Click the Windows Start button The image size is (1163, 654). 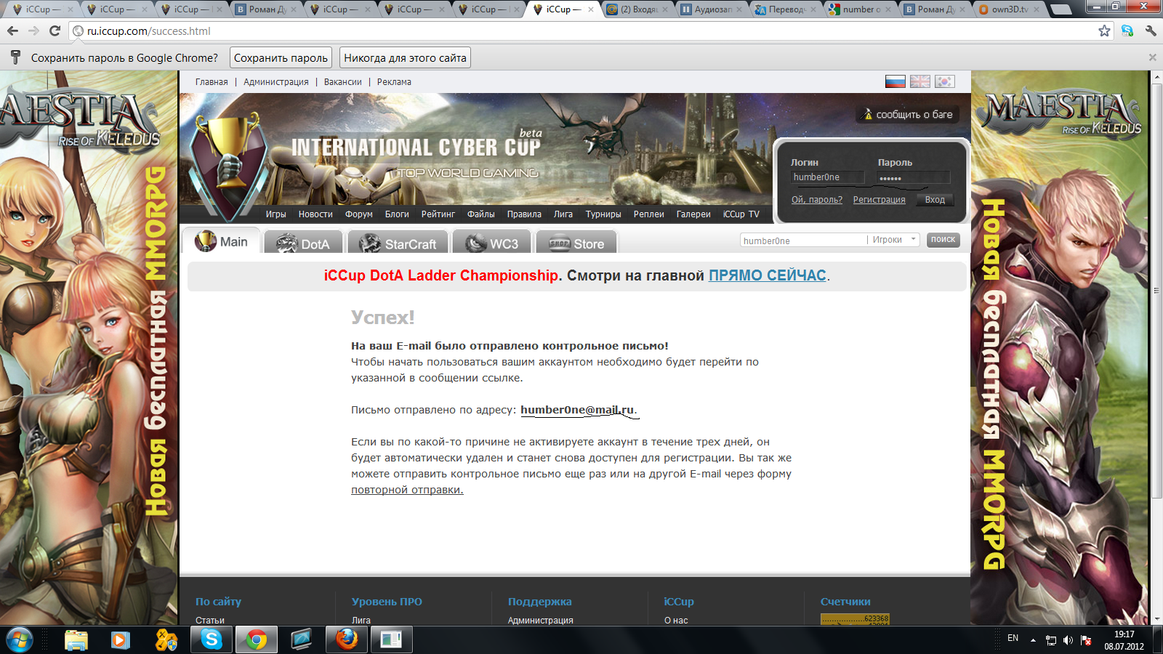click(x=20, y=639)
